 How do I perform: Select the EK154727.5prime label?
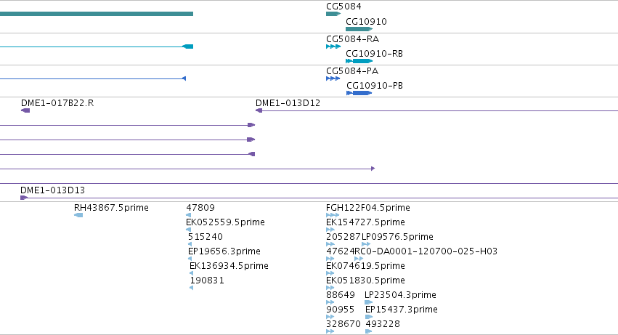[365, 222]
